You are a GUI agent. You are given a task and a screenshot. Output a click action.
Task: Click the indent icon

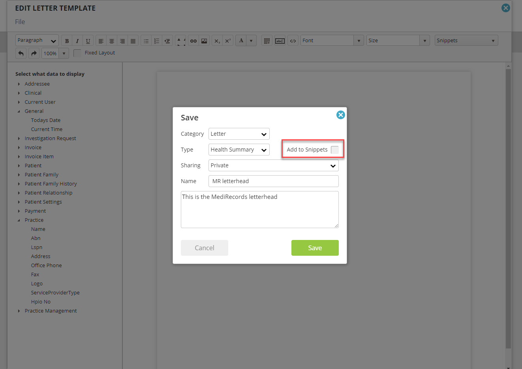tap(167, 41)
